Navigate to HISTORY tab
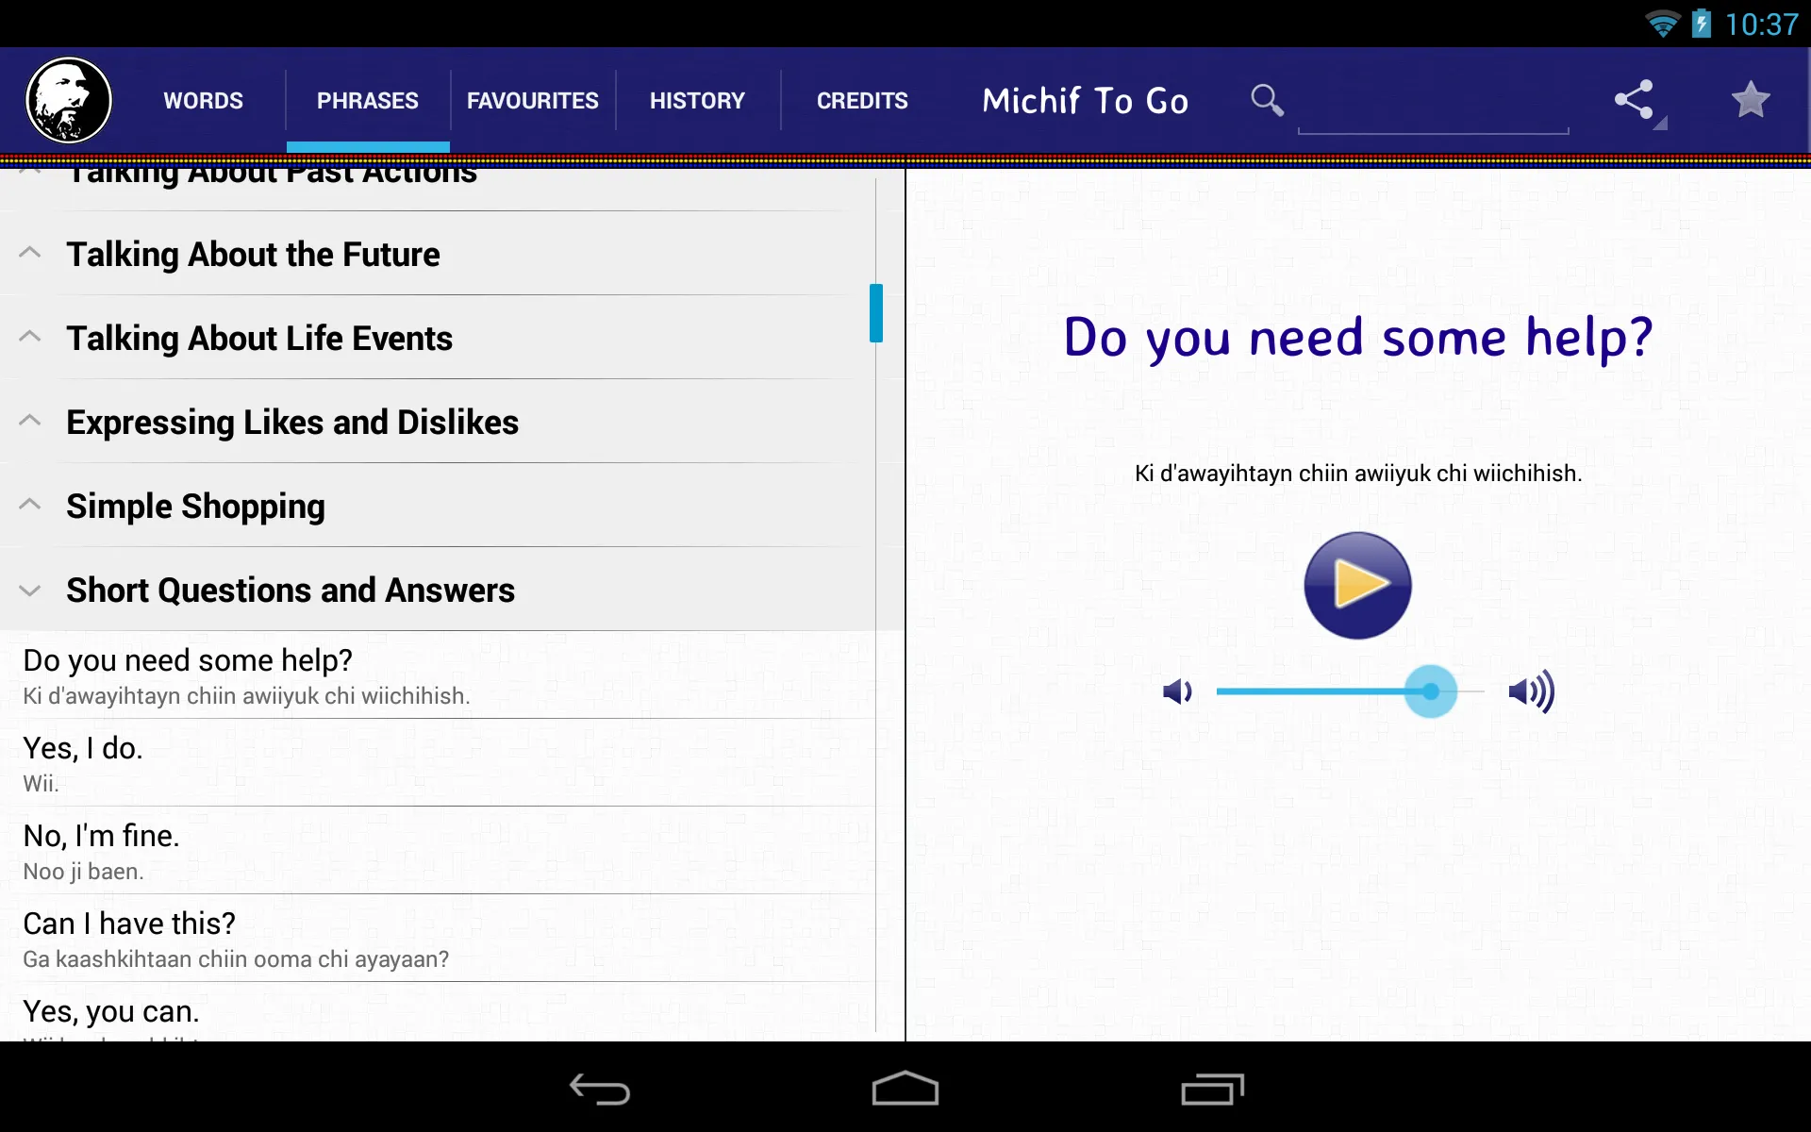The image size is (1811, 1132). tap(696, 100)
